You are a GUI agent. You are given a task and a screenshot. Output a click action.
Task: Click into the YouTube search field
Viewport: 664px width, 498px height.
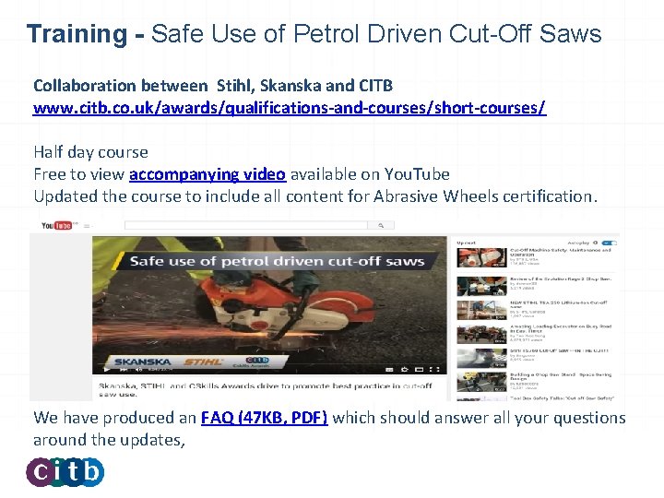(x=246, y=225)
